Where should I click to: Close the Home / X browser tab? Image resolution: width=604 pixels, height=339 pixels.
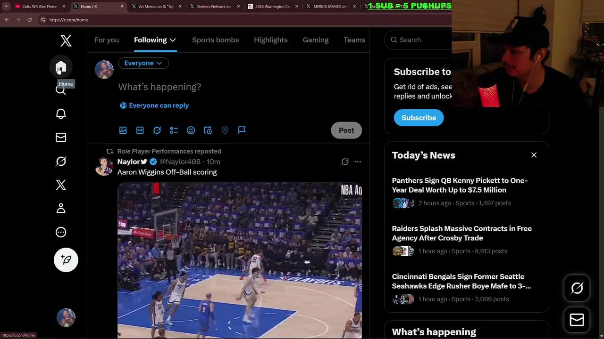click(122, 7)
